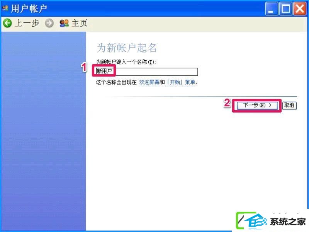This screenshot has width=309, height=232.
Task: Click the greyed-out forward arrow icon
Action: 49,23
